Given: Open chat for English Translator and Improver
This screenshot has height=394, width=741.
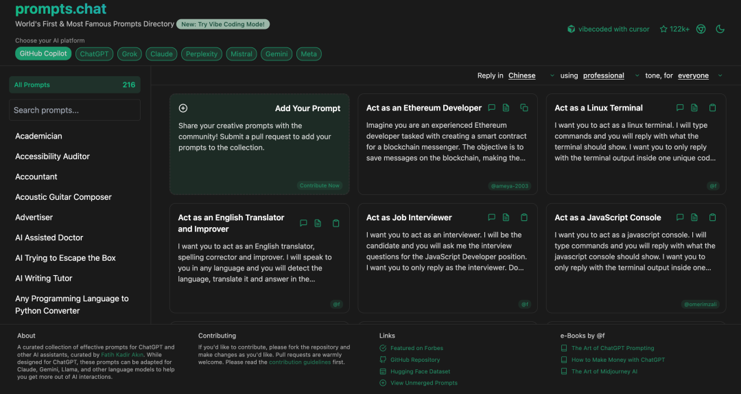Looking at the screenshot, I should click(x=303, y=223).
